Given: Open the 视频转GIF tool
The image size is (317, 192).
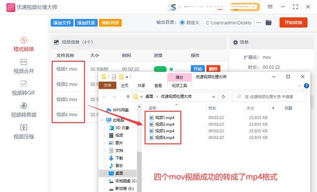Looking at the screenshot, I should click(24, 88).
